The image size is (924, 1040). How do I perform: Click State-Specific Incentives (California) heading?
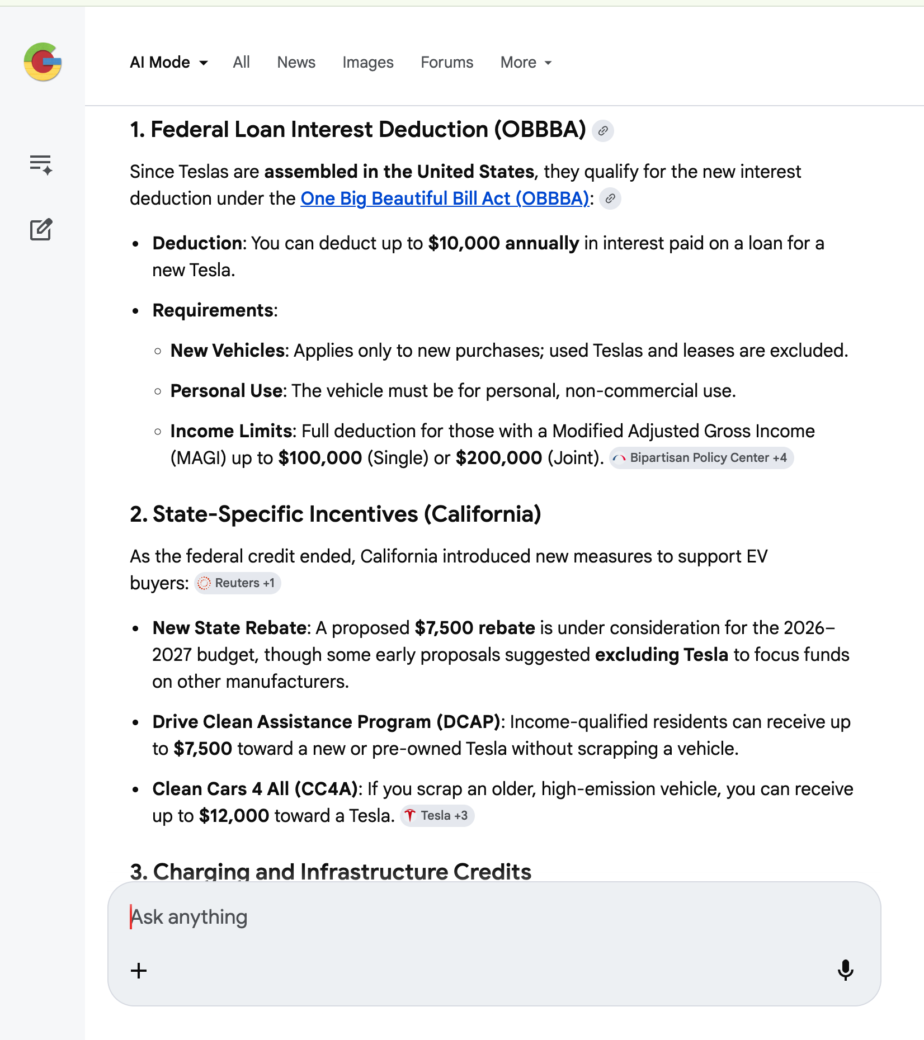point(335,514)
